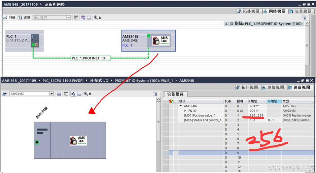Select the [M06] Status and control_1 module row
Image resolution: width=316 pixels, height=173 pixels.
239,120
